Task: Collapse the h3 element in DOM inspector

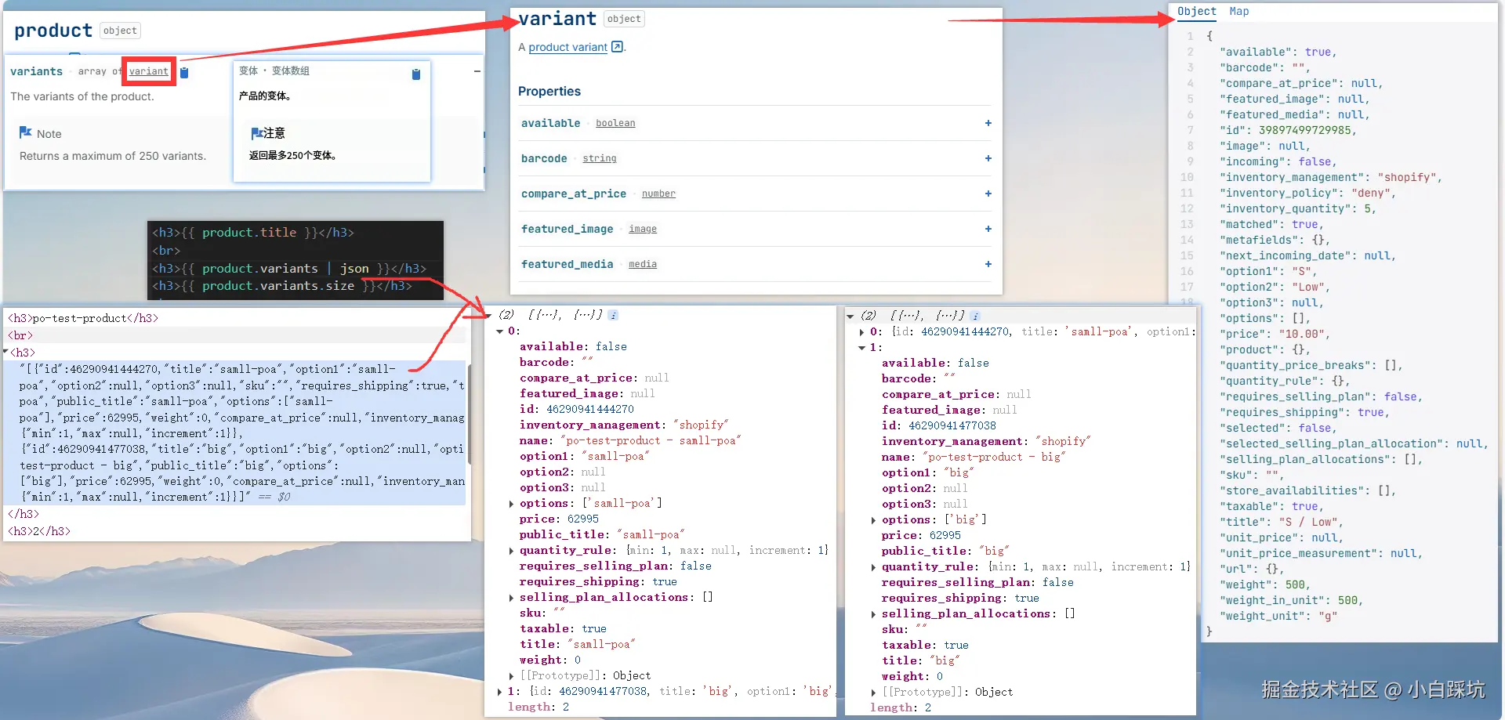Action: tap(6, 353)
